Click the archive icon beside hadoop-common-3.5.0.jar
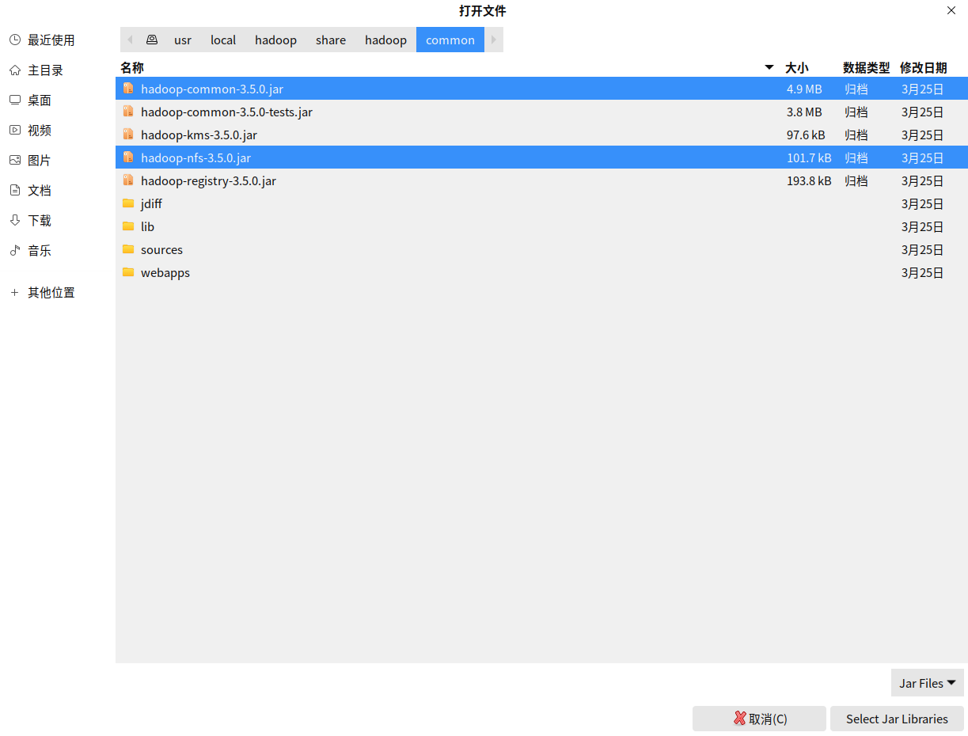968x736 pixels. coord(128,89)
